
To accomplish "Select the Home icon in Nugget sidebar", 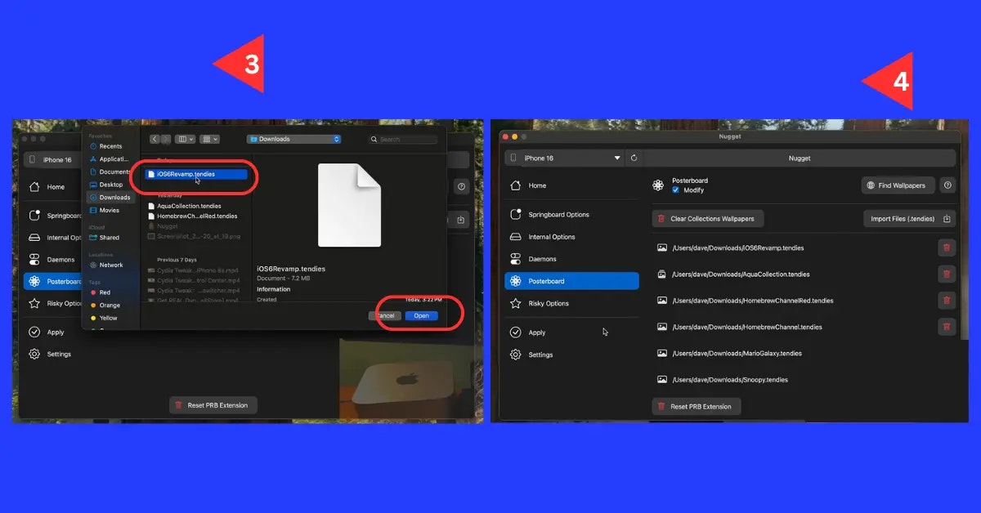I will coord(516,185).
